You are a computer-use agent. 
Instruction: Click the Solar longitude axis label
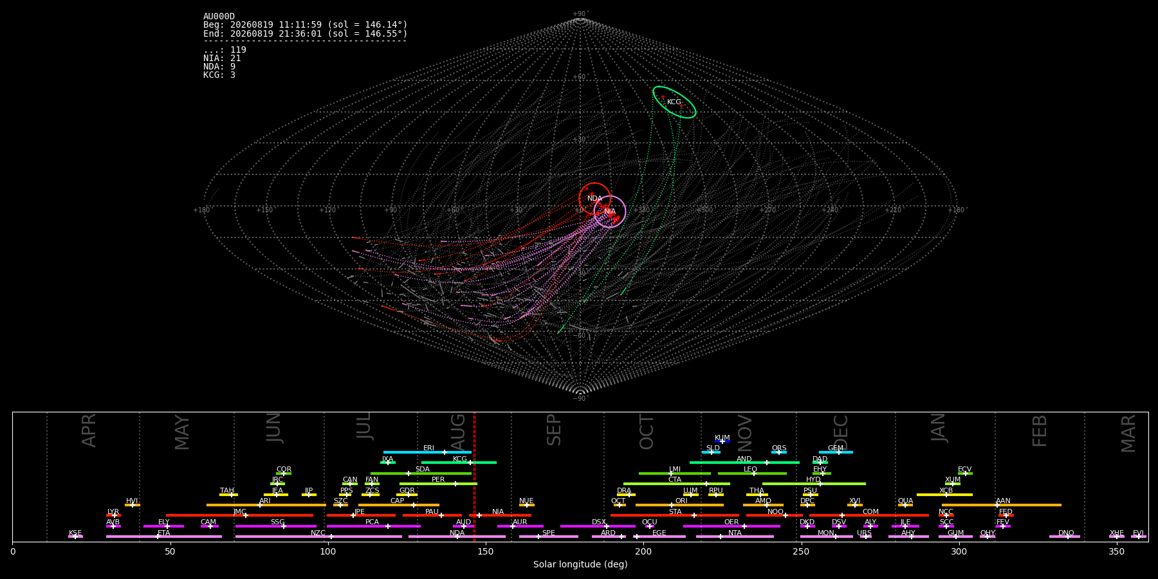[580, 564]
